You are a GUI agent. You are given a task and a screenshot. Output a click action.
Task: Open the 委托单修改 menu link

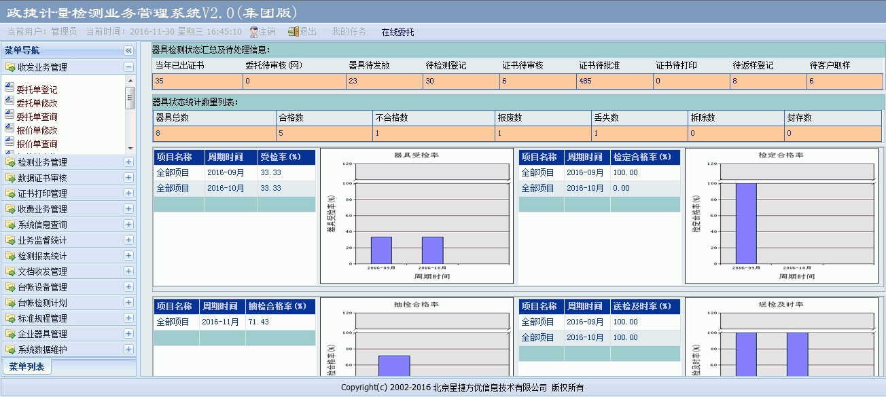37,103
